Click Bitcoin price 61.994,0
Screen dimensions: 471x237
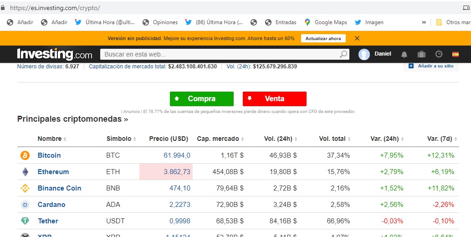click(177, 155)
